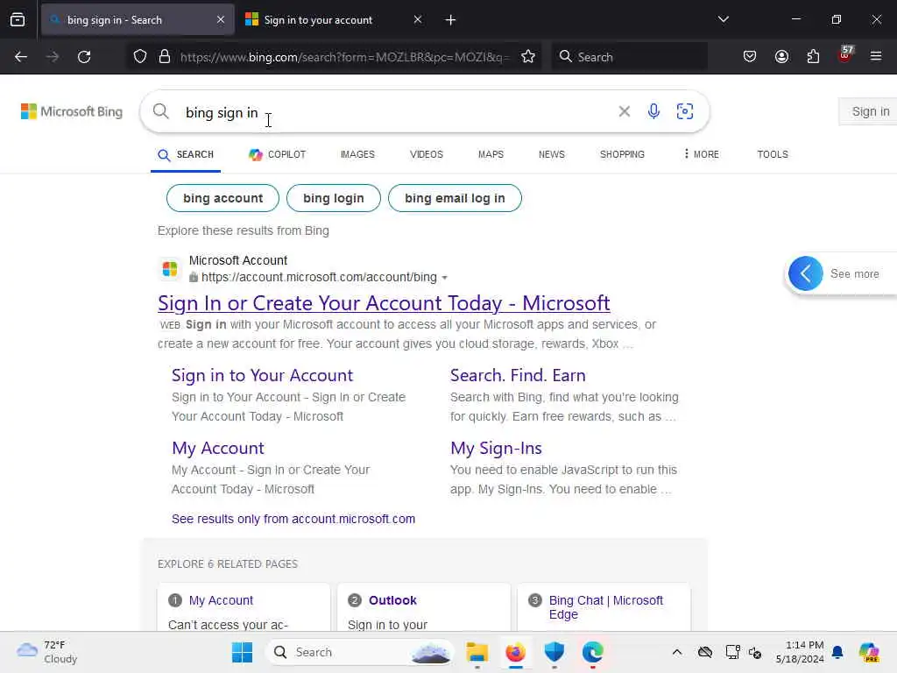Reload the current Bing page
Image resolution: width=897 pixels, height=673 pixels.
pos(84,57)
